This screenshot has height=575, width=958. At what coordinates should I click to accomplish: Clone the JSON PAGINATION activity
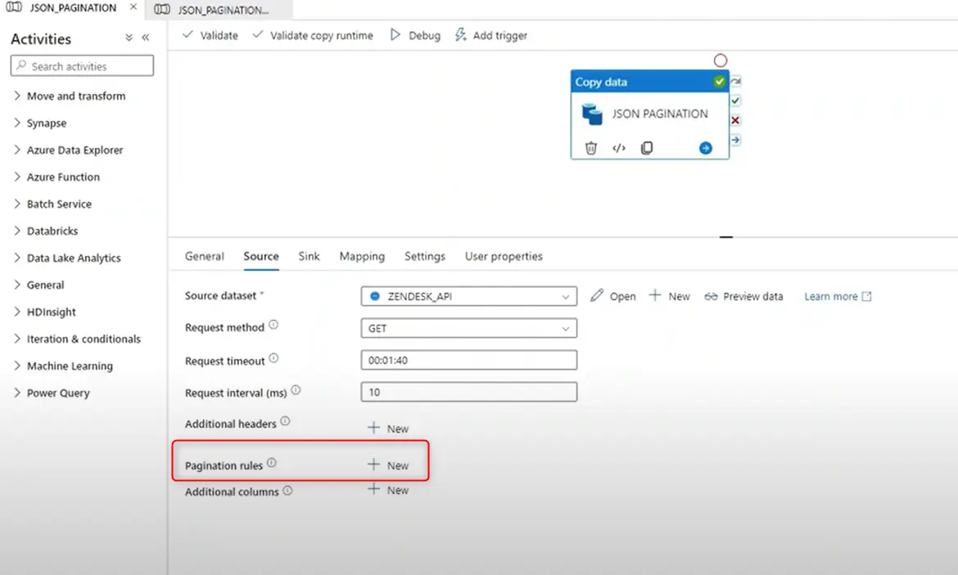point(647,148)
